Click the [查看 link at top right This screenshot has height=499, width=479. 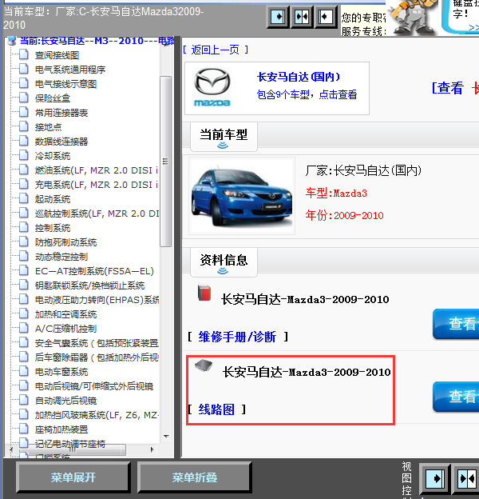tap(448, 88)
